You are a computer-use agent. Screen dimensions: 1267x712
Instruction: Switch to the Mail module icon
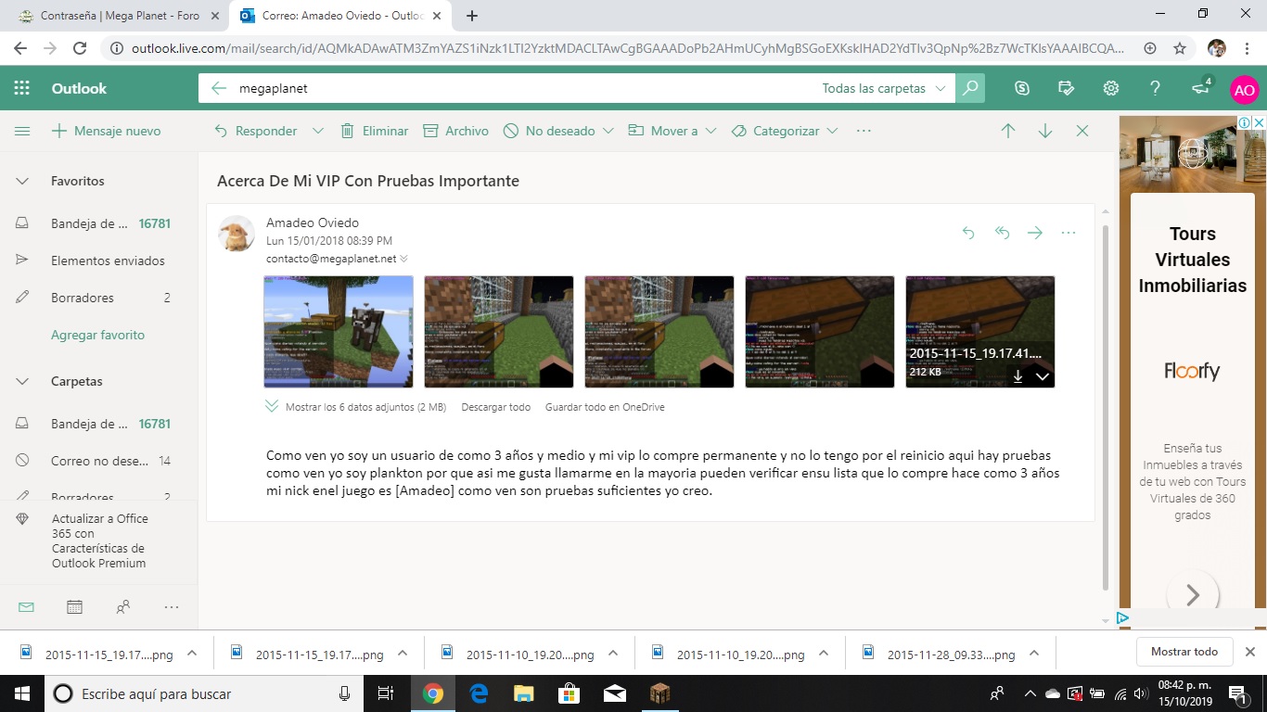pos(26,607)
